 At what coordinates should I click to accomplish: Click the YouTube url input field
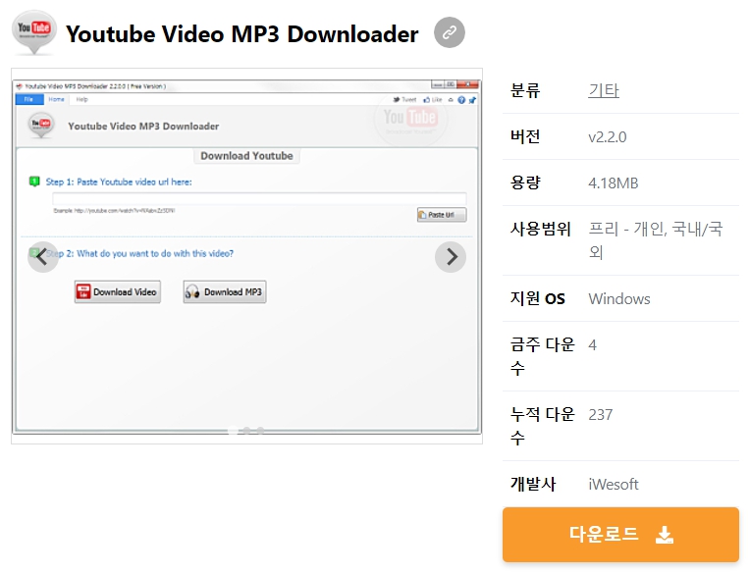coord(259,198)
